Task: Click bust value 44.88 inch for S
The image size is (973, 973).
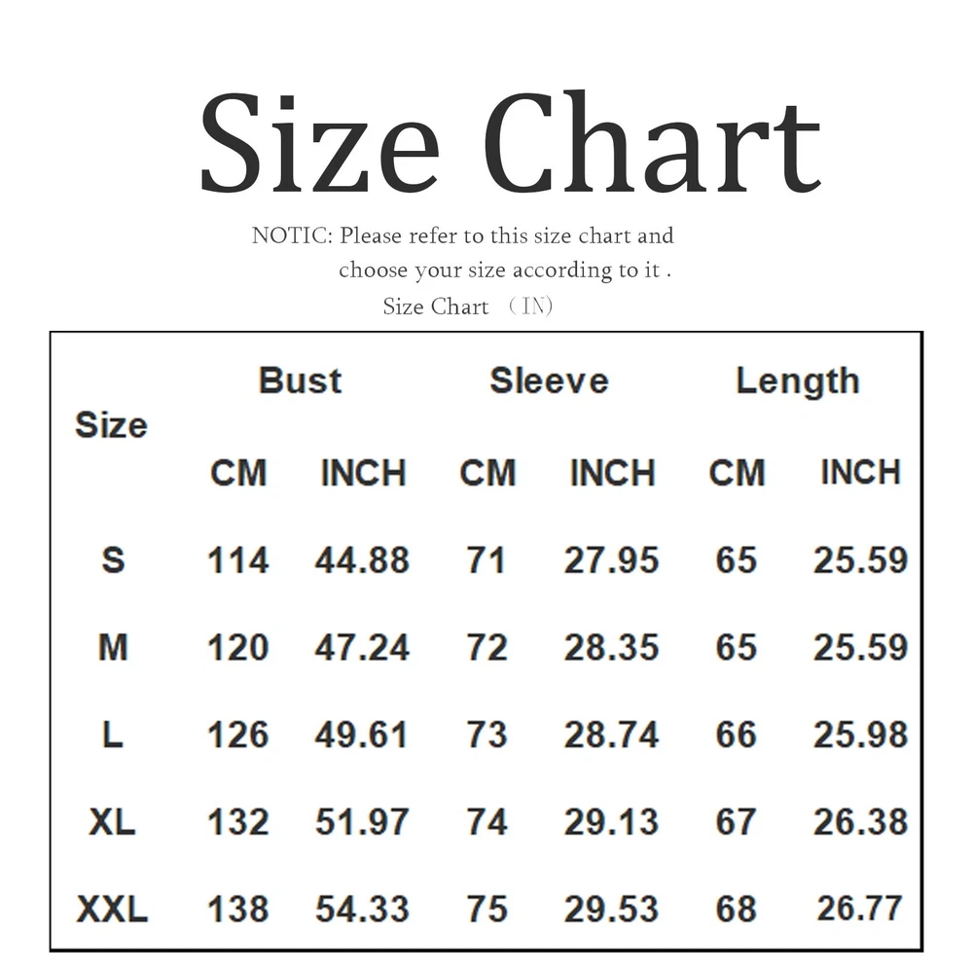Action: [362, 559]
